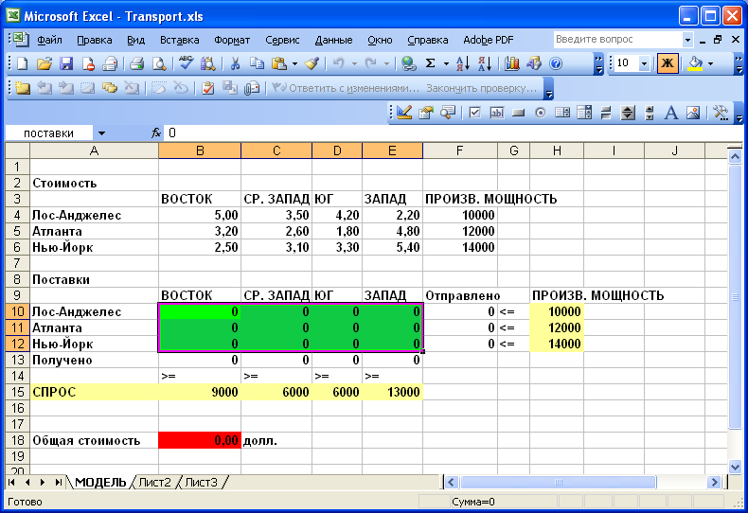This screenshot has width=748, height=513.
Task: Select the Label (A) control tool
Action: [671, 113]
